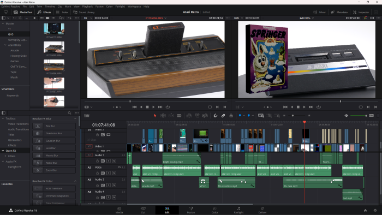
Task: Click the P1755055.MP4 media thumbnail
Action: pyautogui.click(x=54, y=47)
